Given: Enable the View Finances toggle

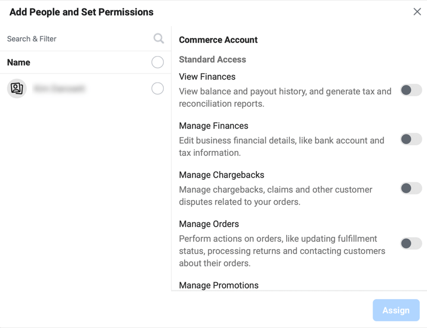Looking at the screenshot, I should pyautogui.click(x=411, y=90).
